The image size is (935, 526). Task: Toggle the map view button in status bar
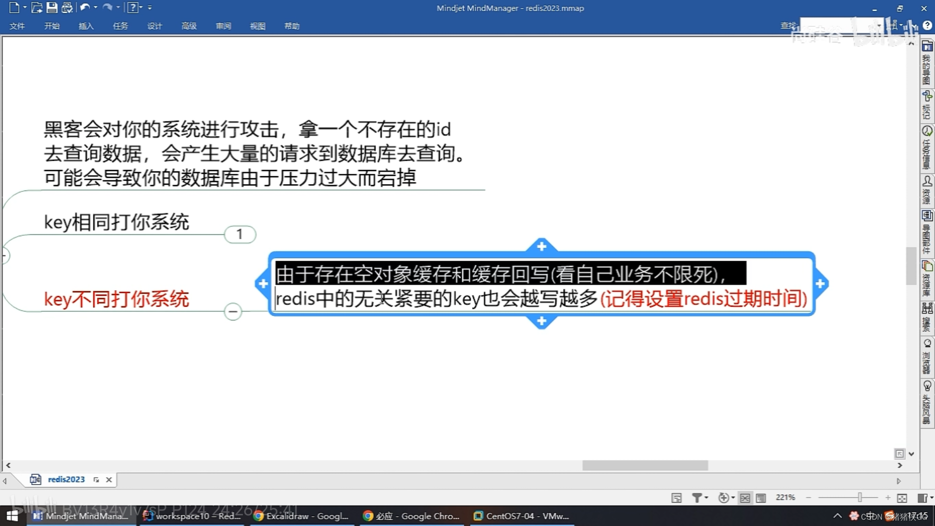click(x=745, y=498)
